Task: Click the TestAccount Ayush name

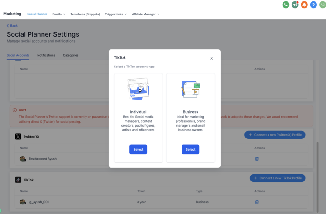Action: 43,159
